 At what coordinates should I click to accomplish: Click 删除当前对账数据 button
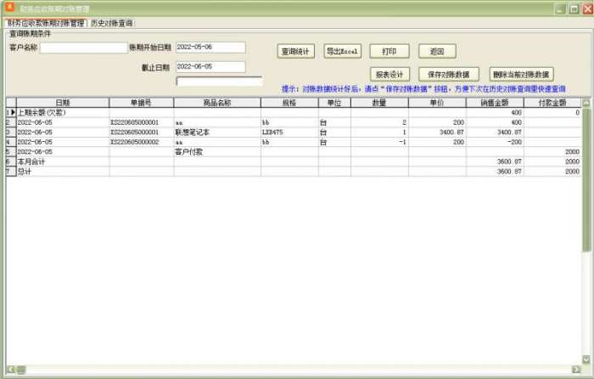(x=521, y=75)
